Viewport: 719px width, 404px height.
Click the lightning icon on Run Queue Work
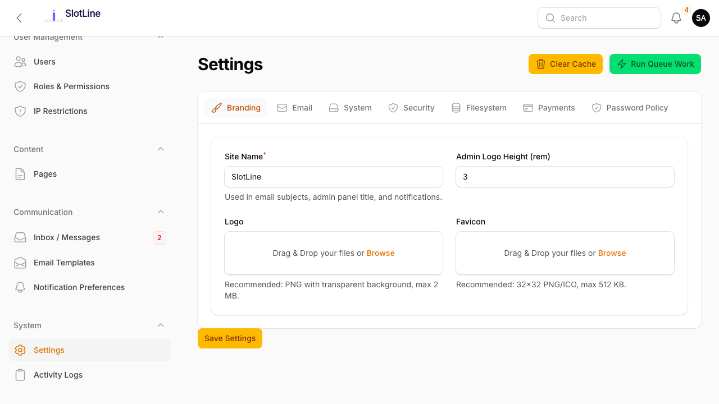click(x=622, y=64)
